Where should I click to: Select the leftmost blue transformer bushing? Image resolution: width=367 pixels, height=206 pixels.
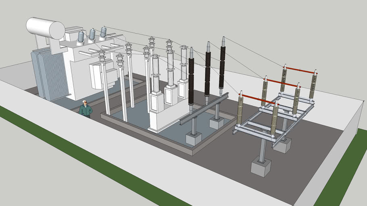[81, 37]
